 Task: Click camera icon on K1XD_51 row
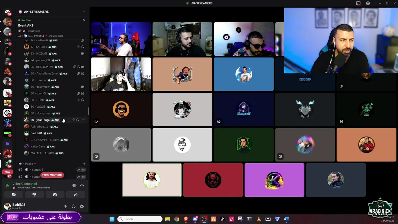[83, 54]
